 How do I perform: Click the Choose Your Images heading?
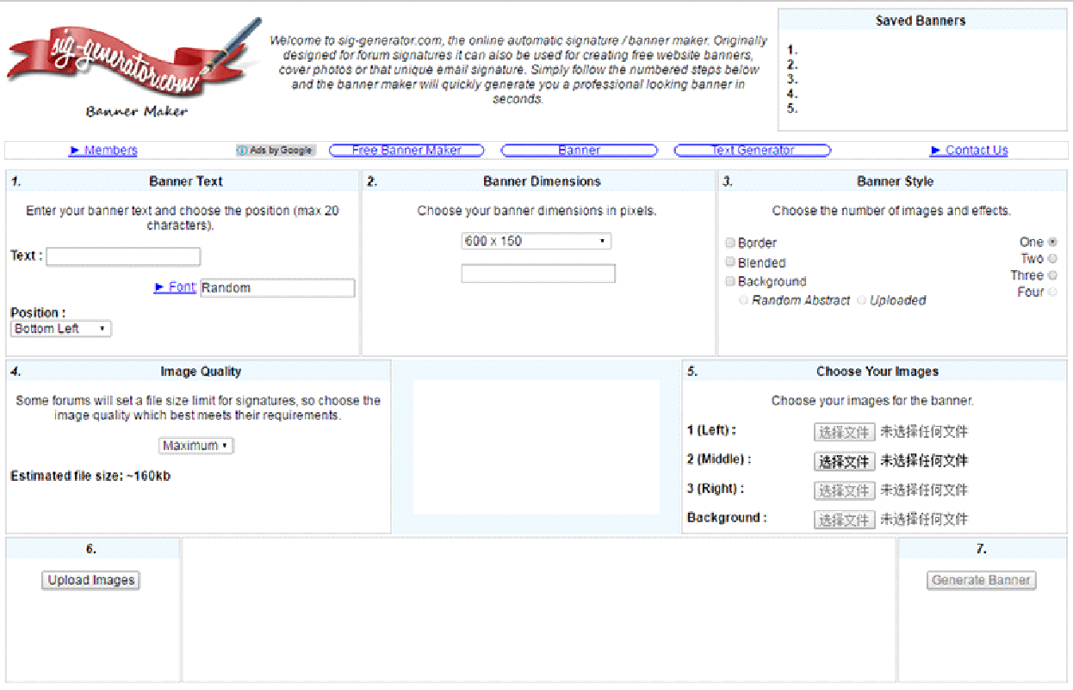878,372
